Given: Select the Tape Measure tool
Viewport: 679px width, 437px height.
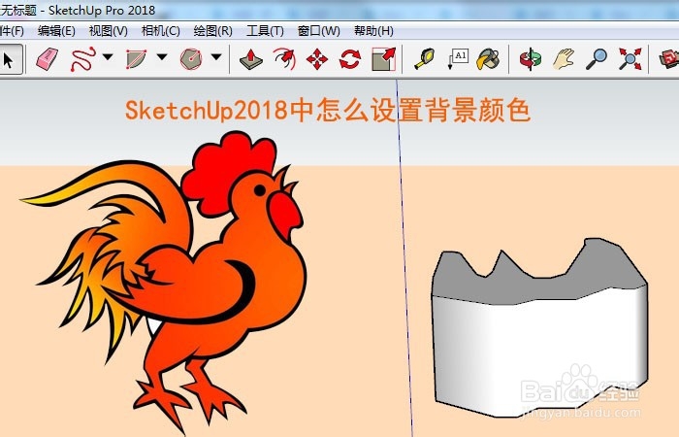Looking at the screenshot, I should tap(425, 59).
